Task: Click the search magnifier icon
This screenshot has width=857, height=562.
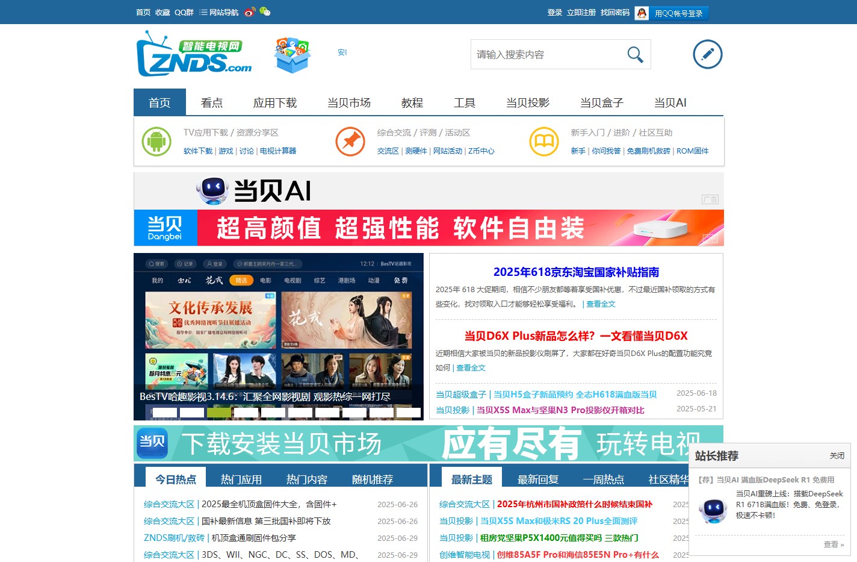Action: tap(635, 55)
